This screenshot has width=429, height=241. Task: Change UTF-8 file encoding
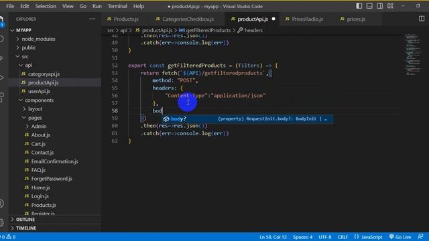(324, 237)
